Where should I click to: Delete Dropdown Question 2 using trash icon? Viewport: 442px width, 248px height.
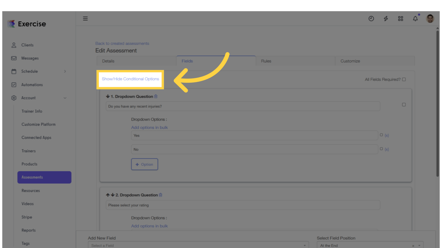[160, 195]
